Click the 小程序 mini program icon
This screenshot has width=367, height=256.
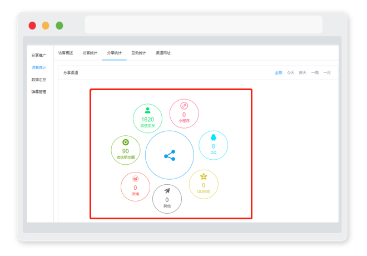point(184,106)
